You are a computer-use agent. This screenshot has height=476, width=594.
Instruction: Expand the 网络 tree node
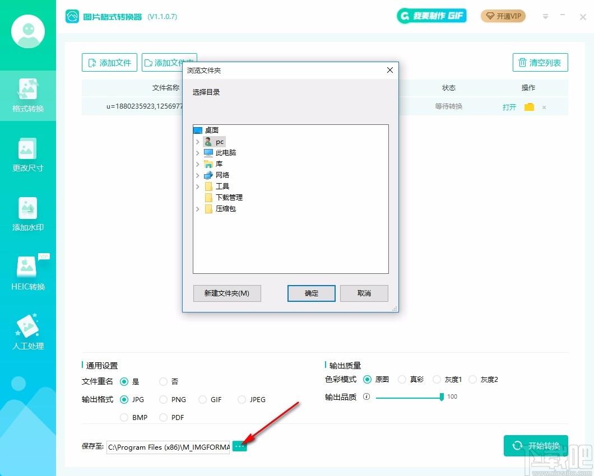pyautogui.click(x=197, y=175)
